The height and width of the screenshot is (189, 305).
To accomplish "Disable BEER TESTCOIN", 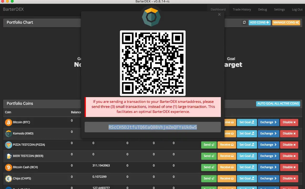I will pos(289,156).
